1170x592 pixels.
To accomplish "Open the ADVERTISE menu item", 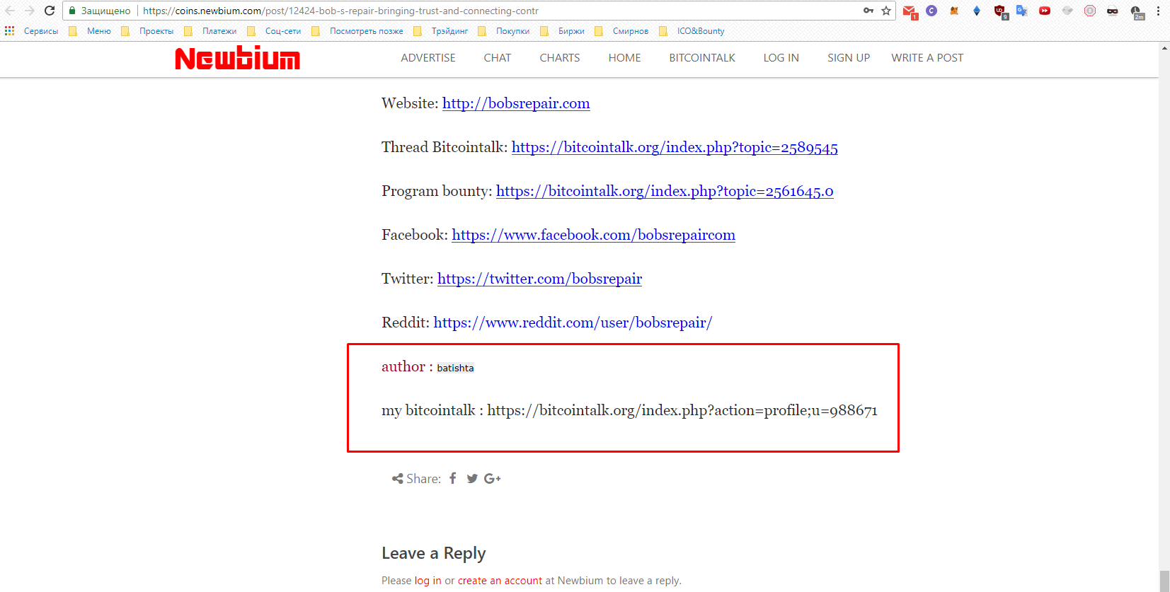I will 428,58.
